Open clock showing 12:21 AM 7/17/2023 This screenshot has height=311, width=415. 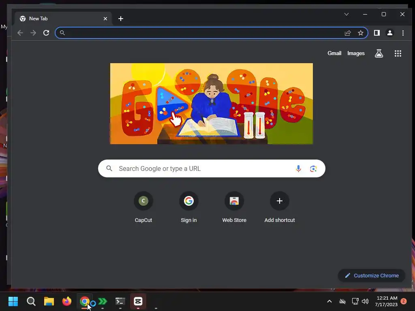coord(386,301)
